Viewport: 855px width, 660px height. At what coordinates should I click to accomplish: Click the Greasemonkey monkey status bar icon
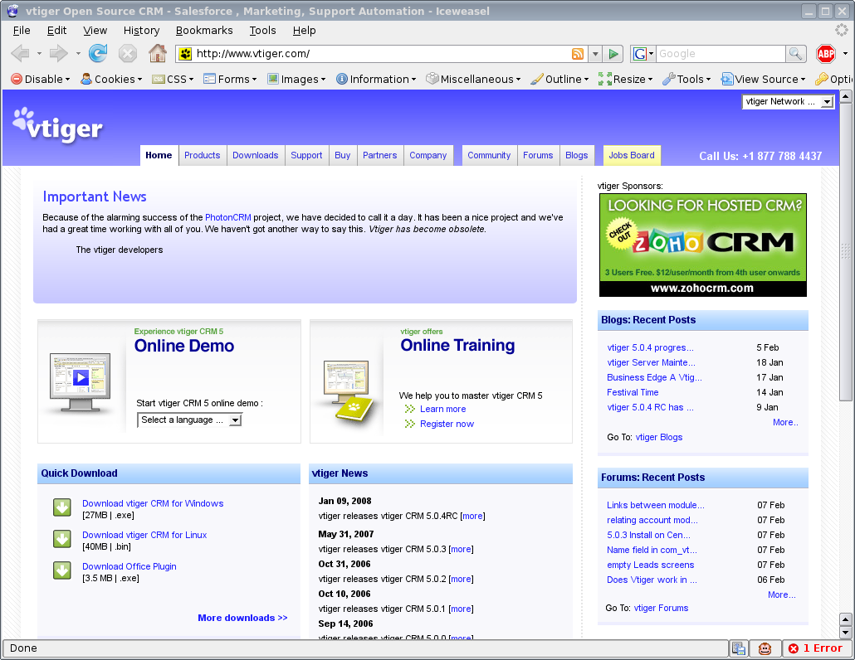pos(765,648)
